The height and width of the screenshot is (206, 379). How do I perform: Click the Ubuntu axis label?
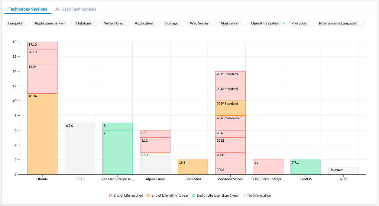(x=42, y=179)
